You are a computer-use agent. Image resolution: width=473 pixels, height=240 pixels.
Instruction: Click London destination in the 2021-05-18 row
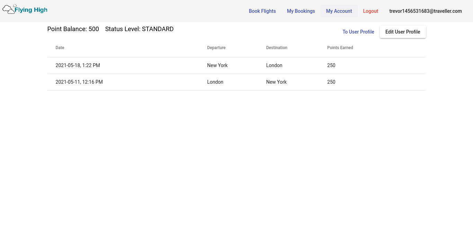[274, 65]
